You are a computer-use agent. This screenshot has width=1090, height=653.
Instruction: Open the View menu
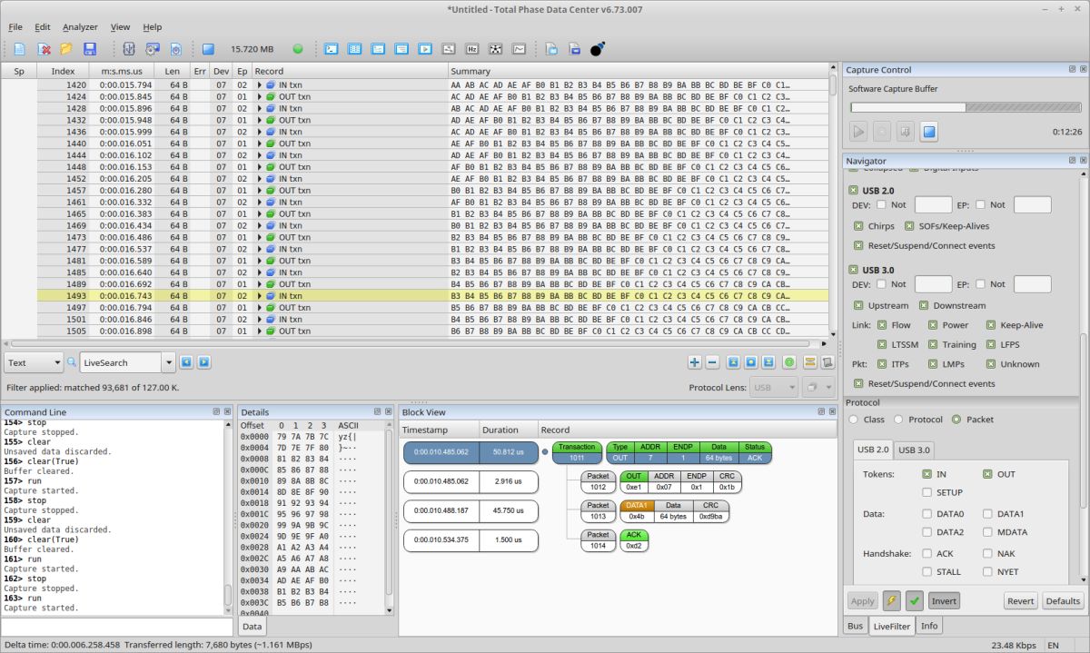coord(120,27)
